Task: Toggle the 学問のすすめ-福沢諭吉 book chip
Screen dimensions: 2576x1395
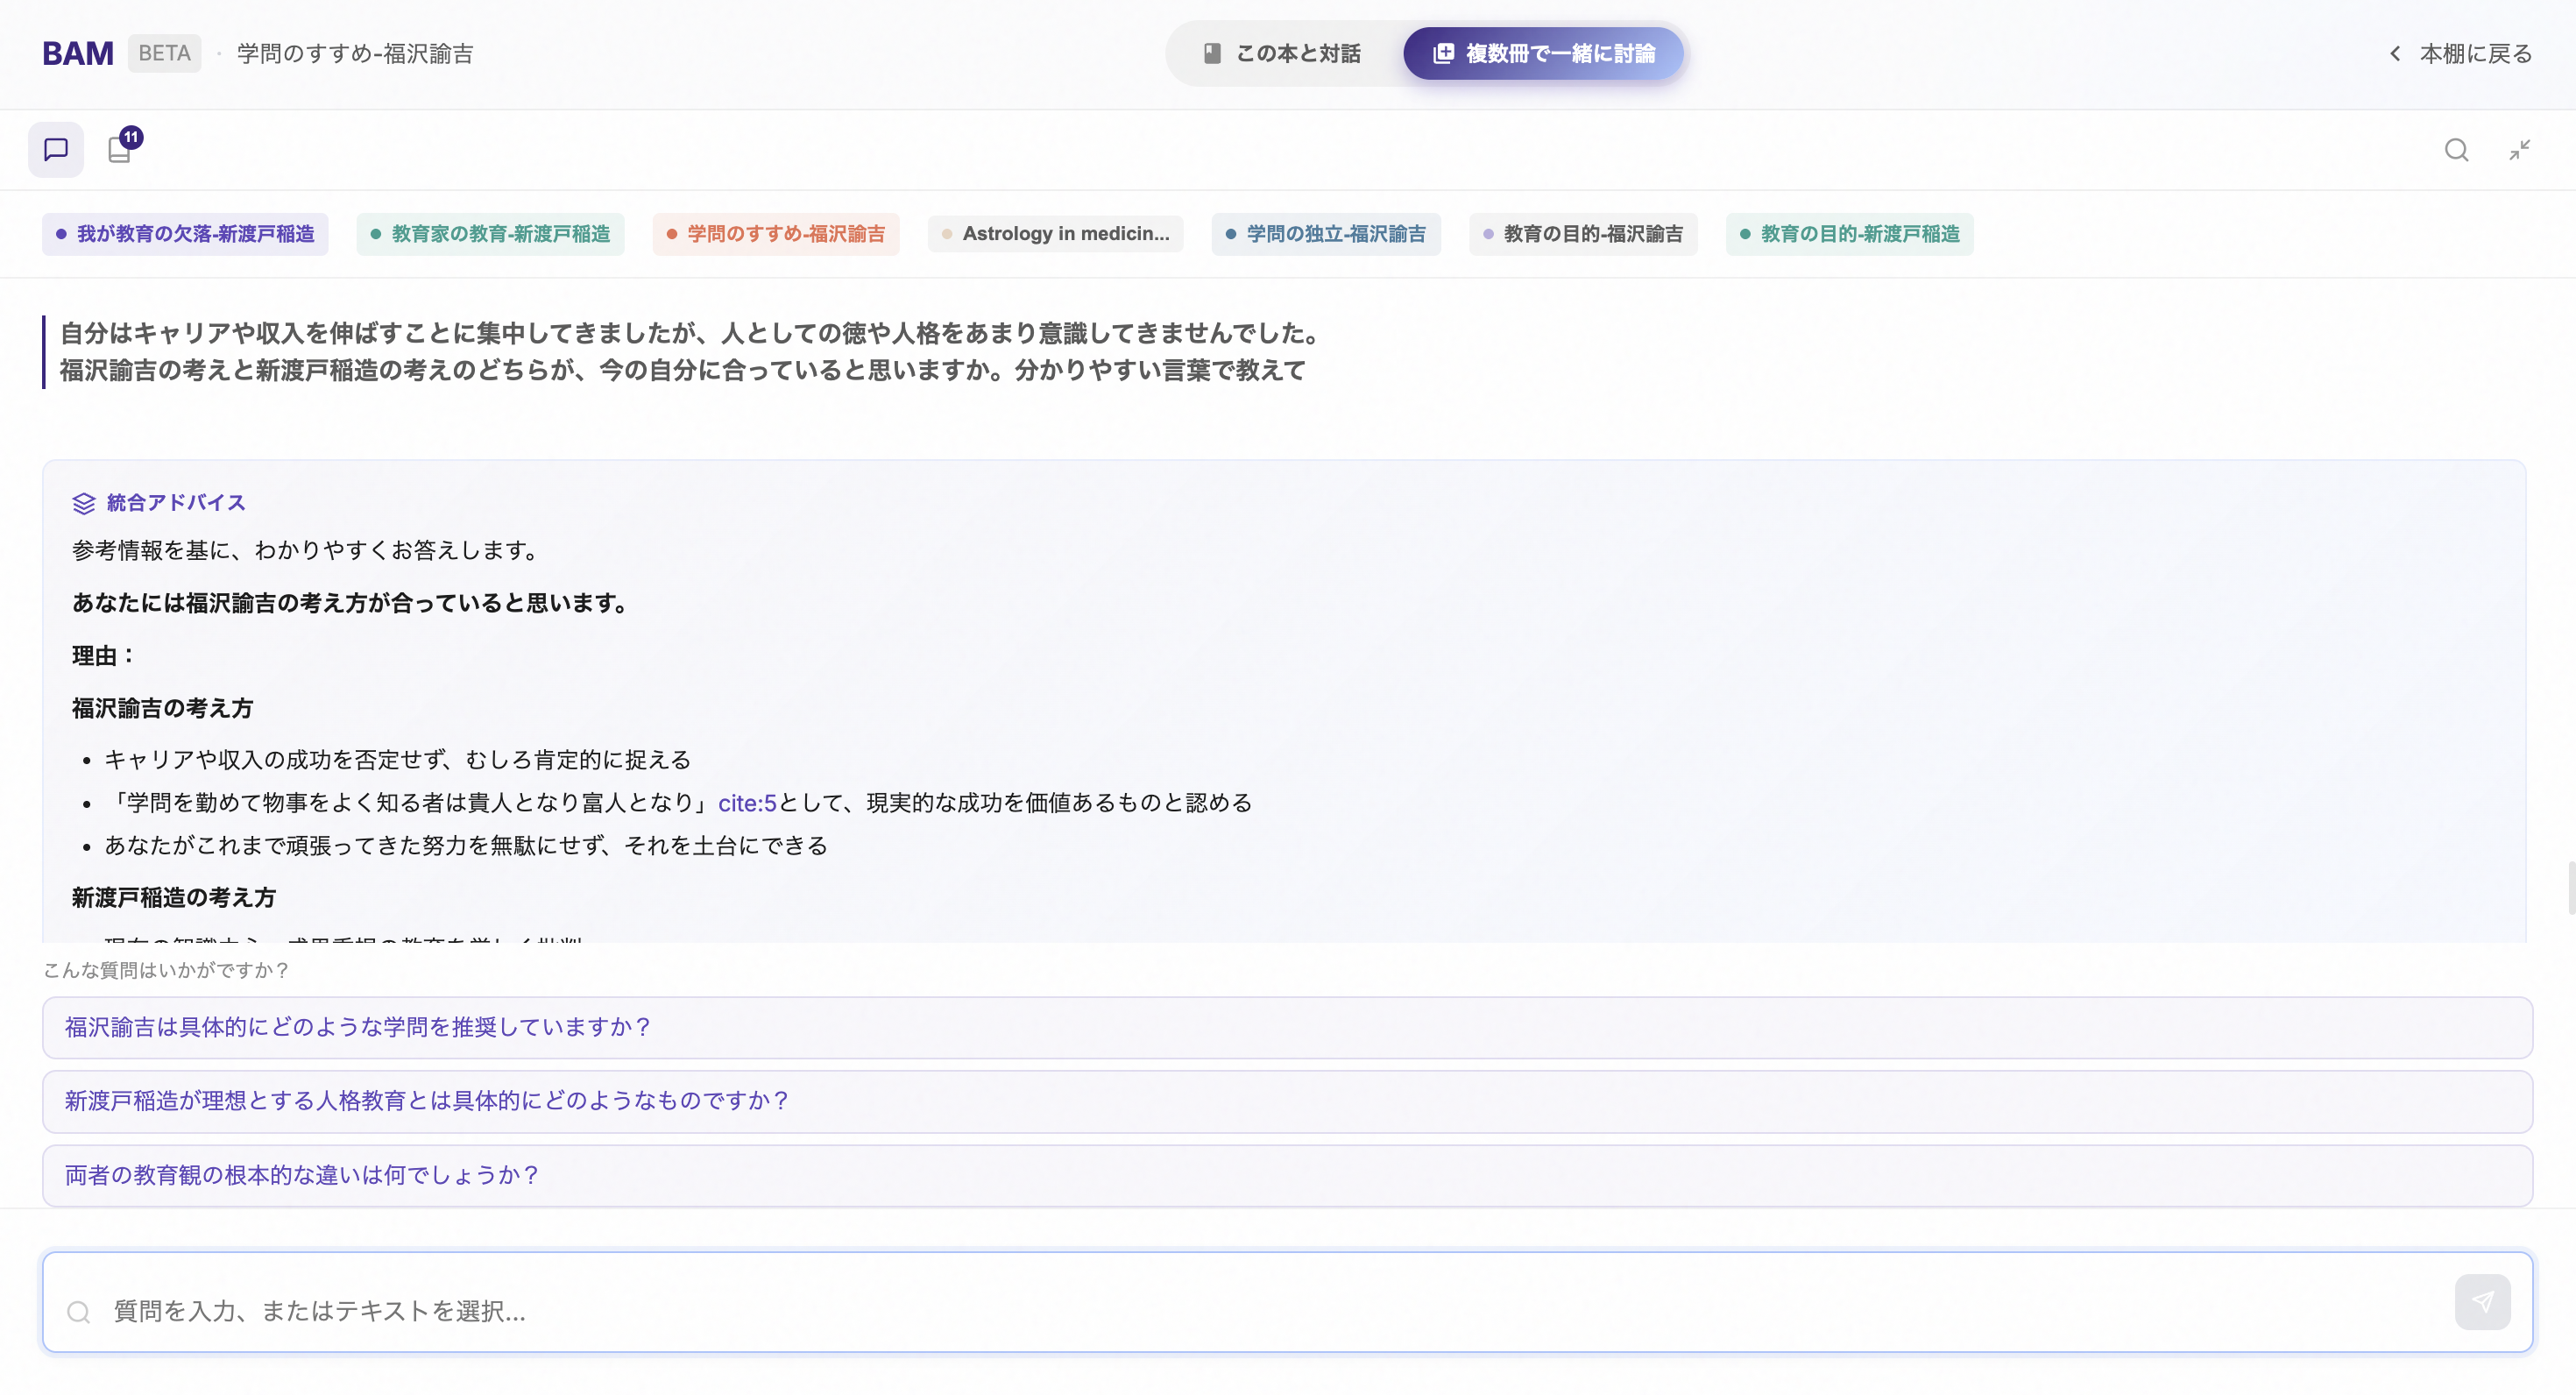Action: 776,234
